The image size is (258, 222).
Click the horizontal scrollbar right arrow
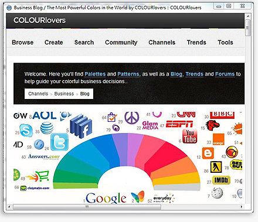(x=242, y=207)
